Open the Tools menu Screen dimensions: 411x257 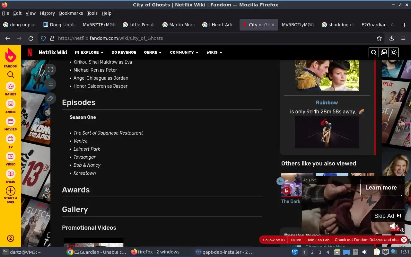click(92, 13)
